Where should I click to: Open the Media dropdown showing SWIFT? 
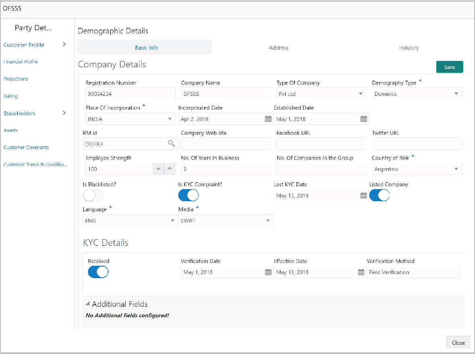click(x=267, y=221)
